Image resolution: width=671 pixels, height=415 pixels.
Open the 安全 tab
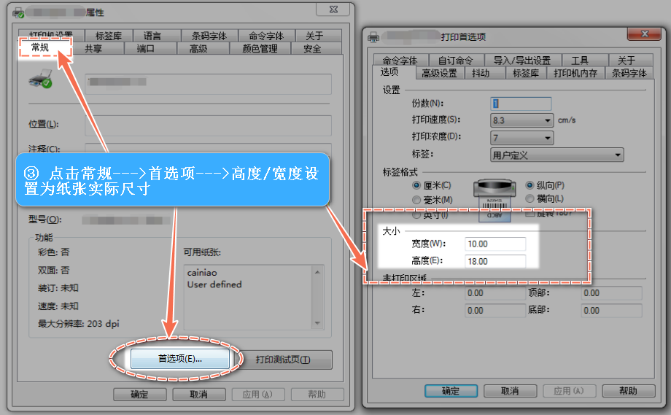pos(312,49)
